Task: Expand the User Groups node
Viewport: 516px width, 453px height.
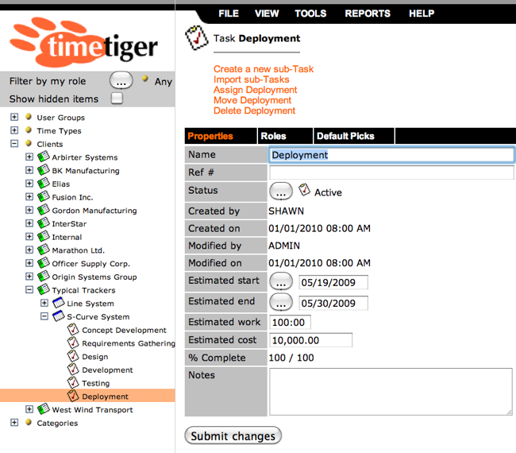Action: tap(14, 117)
